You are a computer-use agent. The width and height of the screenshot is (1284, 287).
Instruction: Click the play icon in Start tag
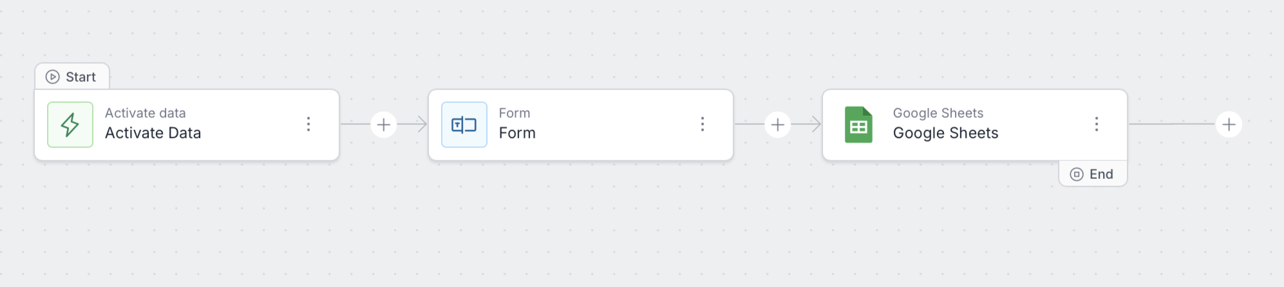pos(53,77)
